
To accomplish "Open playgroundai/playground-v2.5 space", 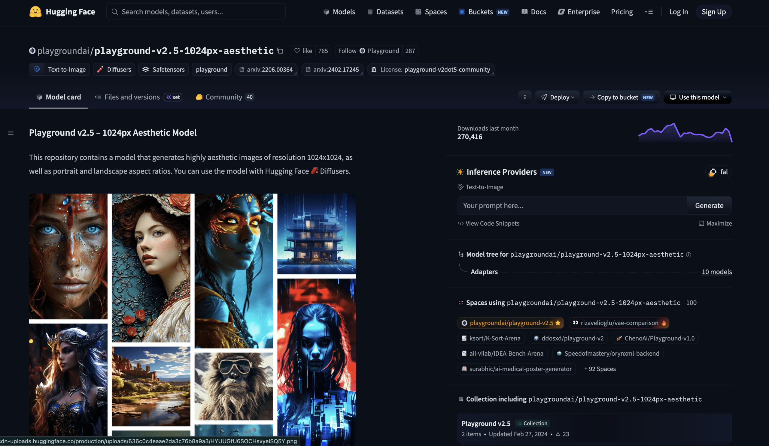I will [511, 323].
